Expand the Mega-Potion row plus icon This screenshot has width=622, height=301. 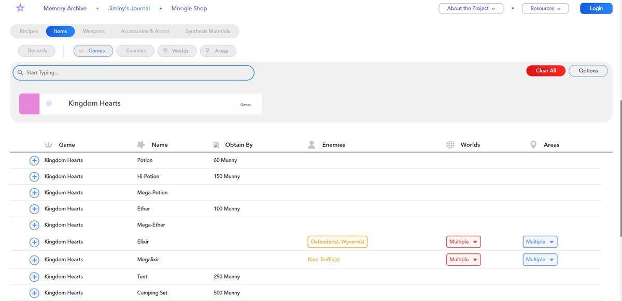click(x=34, y=193)
